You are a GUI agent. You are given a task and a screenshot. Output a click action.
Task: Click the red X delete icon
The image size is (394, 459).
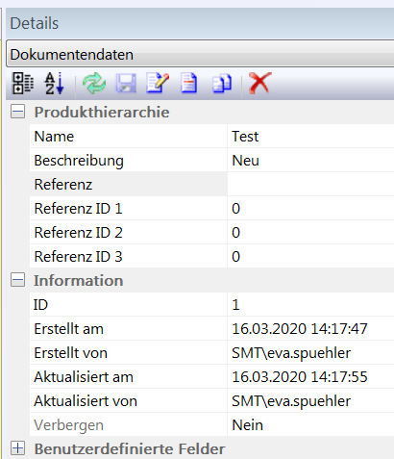coord(259,83)
